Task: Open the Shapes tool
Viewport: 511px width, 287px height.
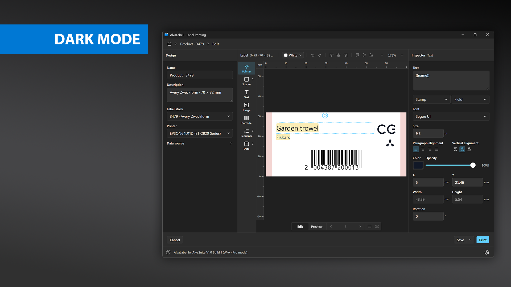Action: (x=246, y=81)
